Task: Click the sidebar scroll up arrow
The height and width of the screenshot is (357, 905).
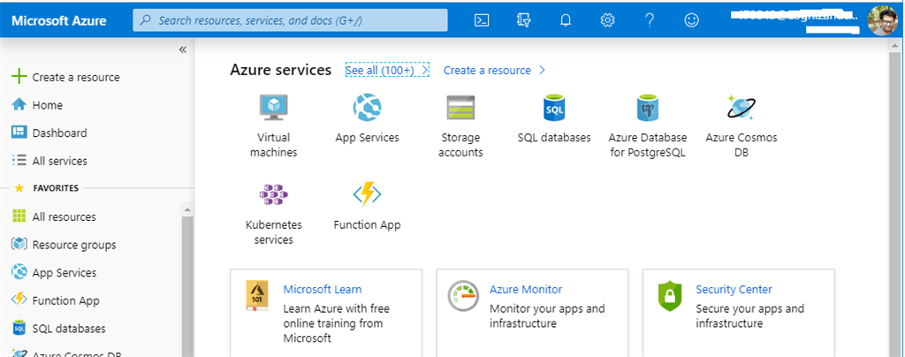Action: click(x=187, y=209)
